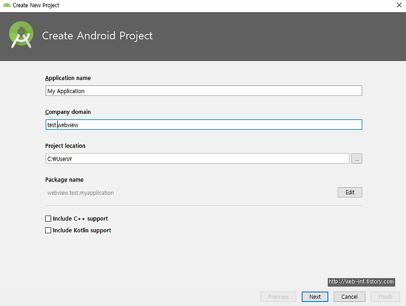The width and height of the screenshot is (406, 306).
Task: Click the Create Android Project heading
Action: pyautogui.click(x=97, y=36)
